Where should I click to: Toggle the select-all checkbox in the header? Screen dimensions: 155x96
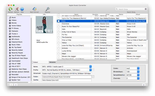pyautogui.click(x=59, y=14)
